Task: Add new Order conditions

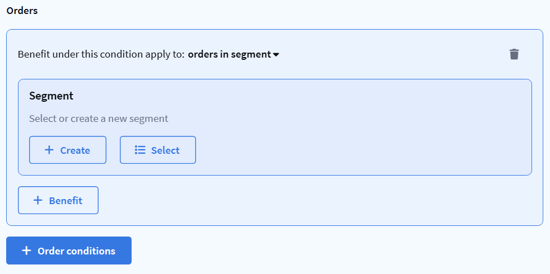Action: [x=69, y=251]
